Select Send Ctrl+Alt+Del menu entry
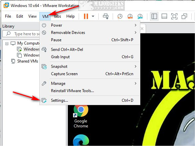This screenshot has width=195, height=146. pyautogui.click(x=90, y=50)
